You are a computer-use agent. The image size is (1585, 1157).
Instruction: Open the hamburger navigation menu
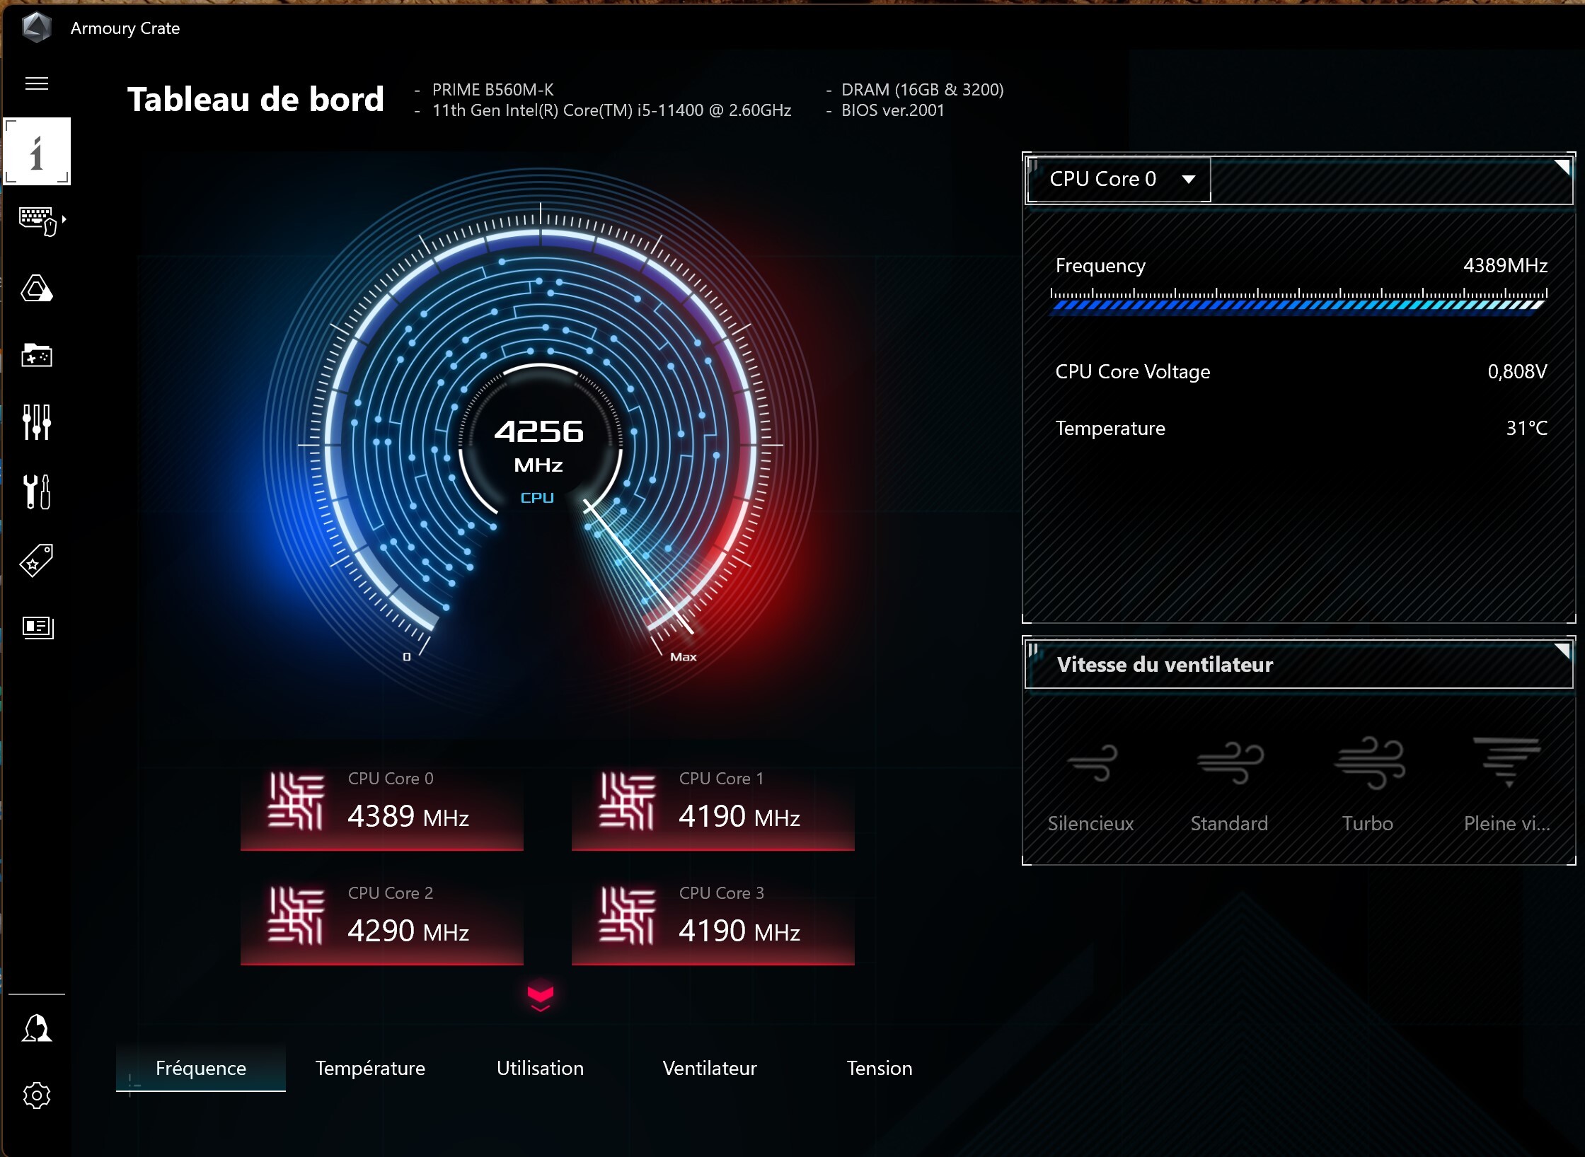coord(37,83)
